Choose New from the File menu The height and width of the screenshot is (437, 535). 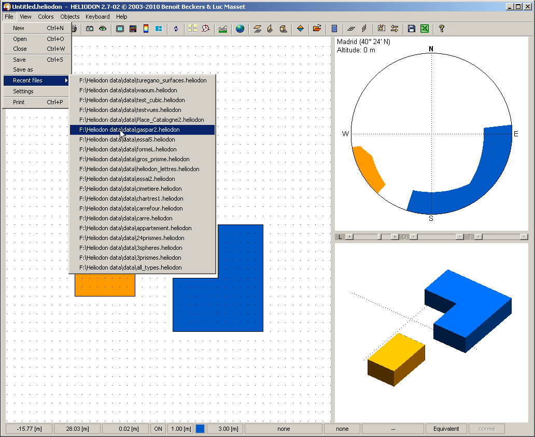click(x=37, y=28)
